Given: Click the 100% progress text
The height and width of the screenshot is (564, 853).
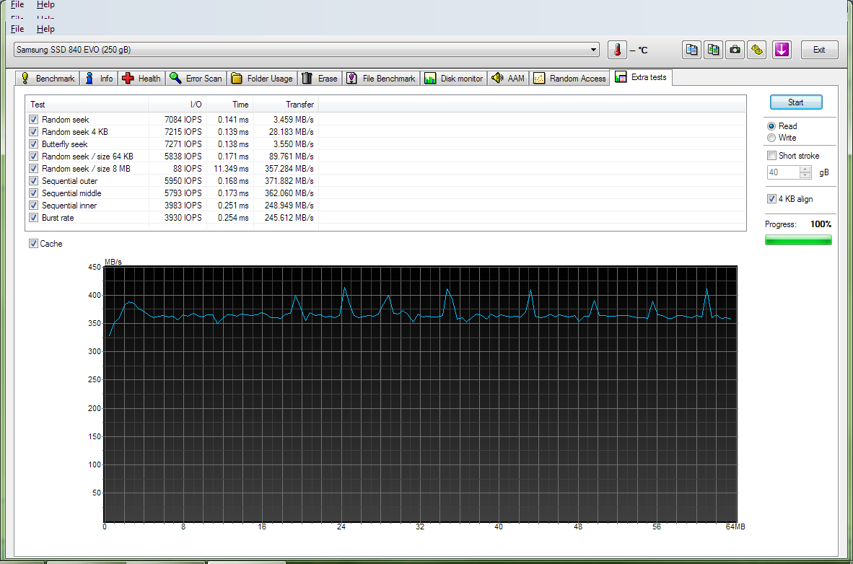Looking at the screenshot, I should (x=821, y=224).
